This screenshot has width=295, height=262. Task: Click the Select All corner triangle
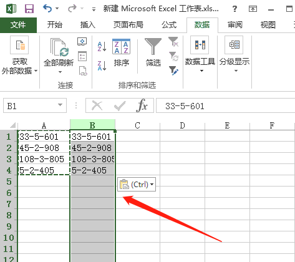pyautogui.click(x=13, y=125)
